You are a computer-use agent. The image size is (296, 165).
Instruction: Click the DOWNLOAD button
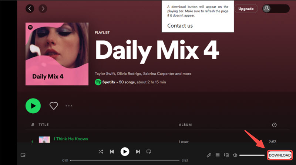coord(280,155)
